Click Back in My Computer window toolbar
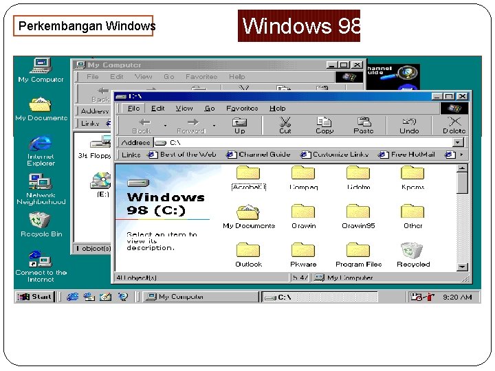The height and width of the screenshot is (371, 495). [x=100, y=95]
